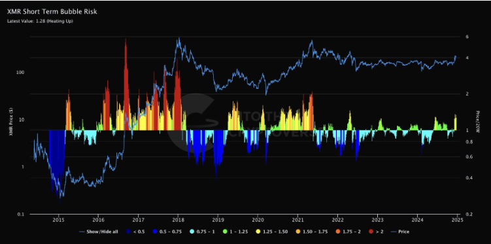The width and height of the screenshot is (491, 244).
Task: Click the 'Price/20W' right axis title
Action: [x=478, y=122]
